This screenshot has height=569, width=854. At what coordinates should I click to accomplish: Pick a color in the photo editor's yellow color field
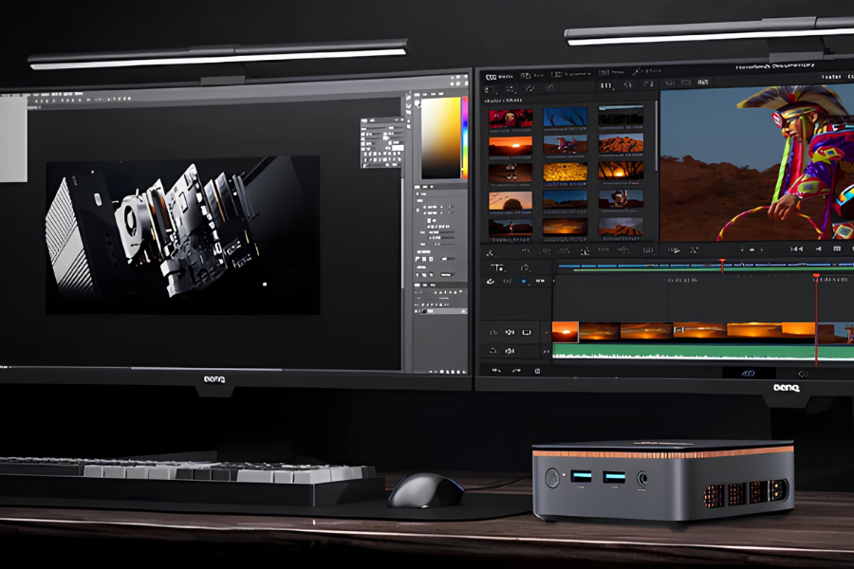(x=441, y=138)
